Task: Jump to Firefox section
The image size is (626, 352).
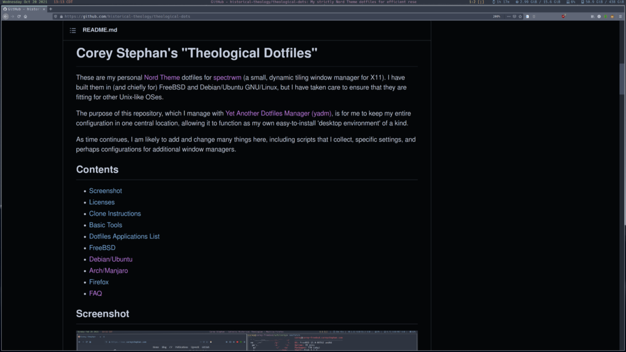Action: tap(98, 282)
